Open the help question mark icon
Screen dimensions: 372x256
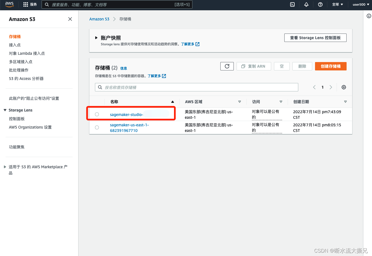tap(320, 4)
